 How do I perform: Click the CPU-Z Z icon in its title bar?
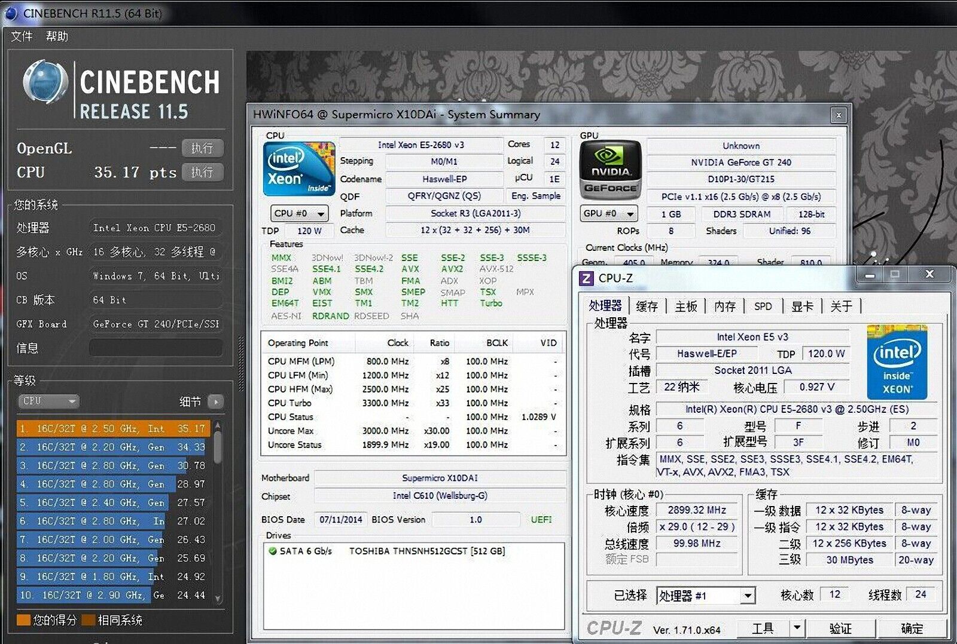587,278
